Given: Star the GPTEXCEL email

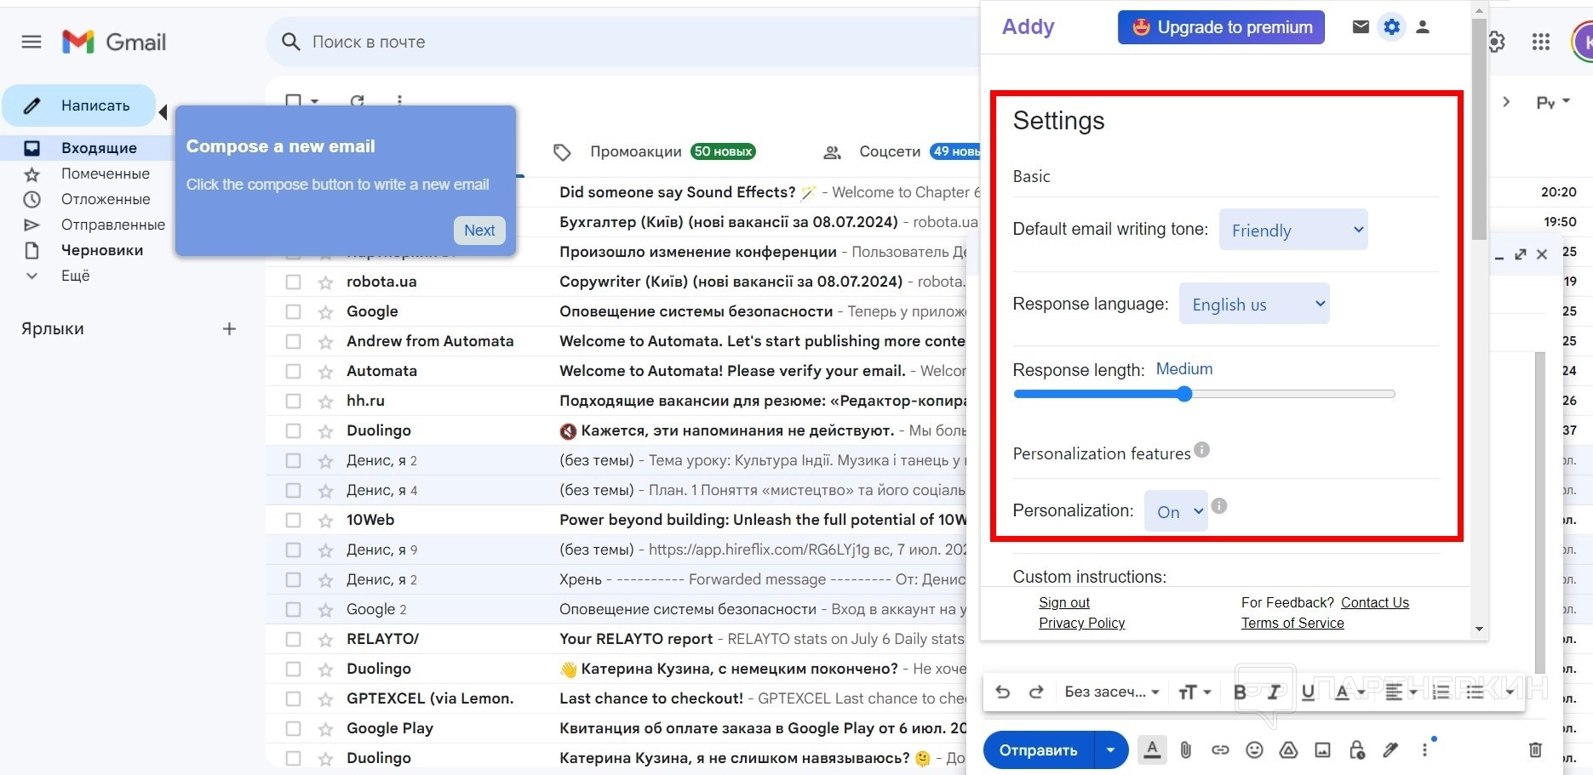Looking at the screenshot, I should [x=325, y=698].
